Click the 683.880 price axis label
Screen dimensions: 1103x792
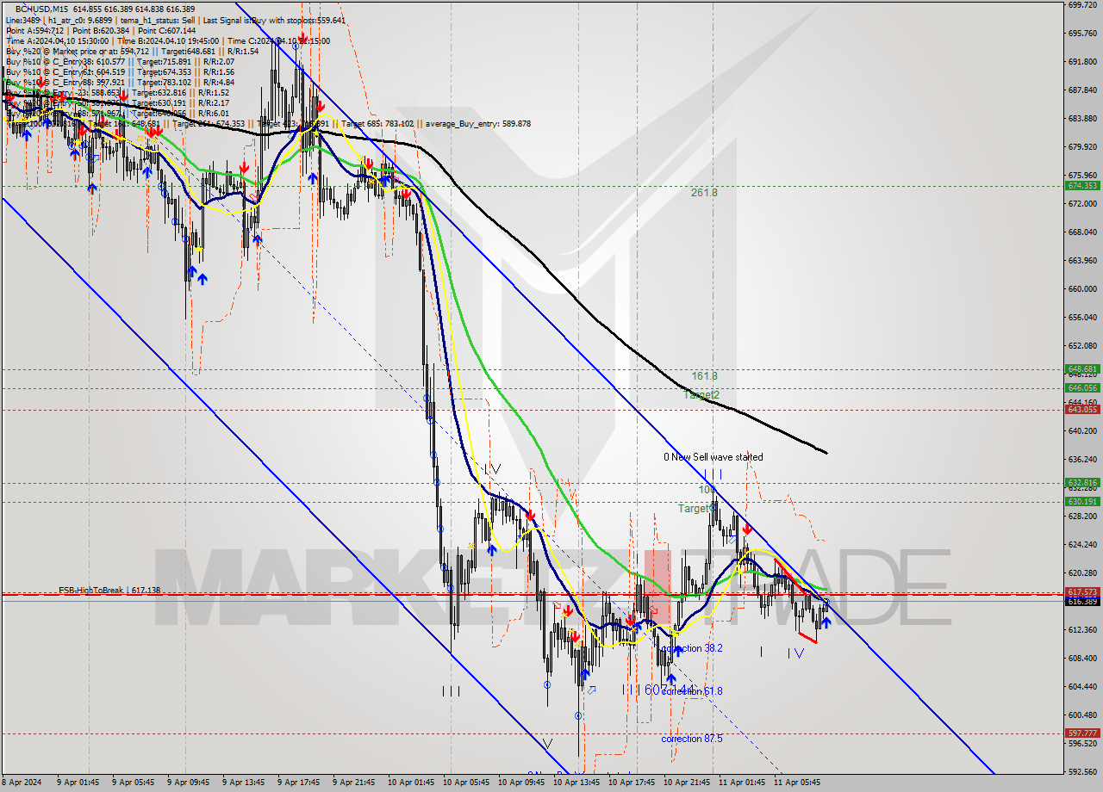[x=1082, y=119]
